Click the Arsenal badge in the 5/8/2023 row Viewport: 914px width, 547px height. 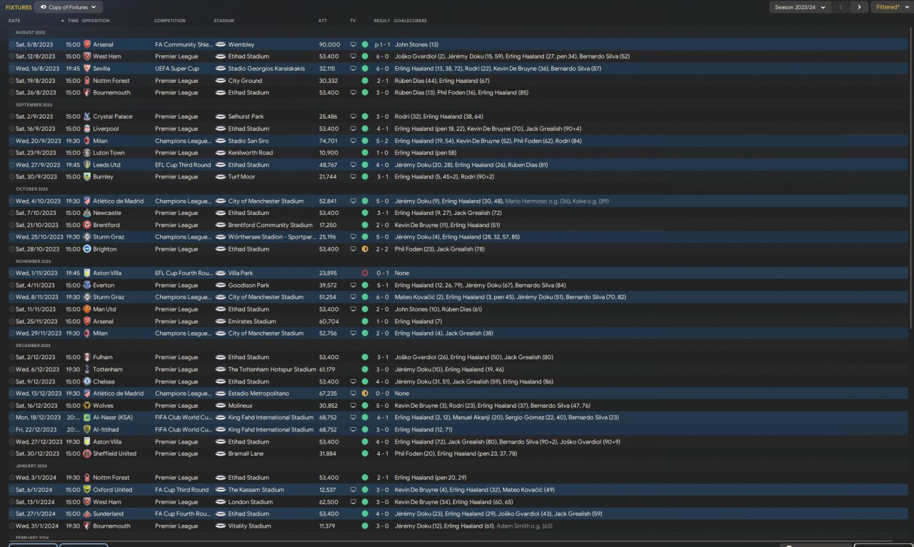point(87,44)
